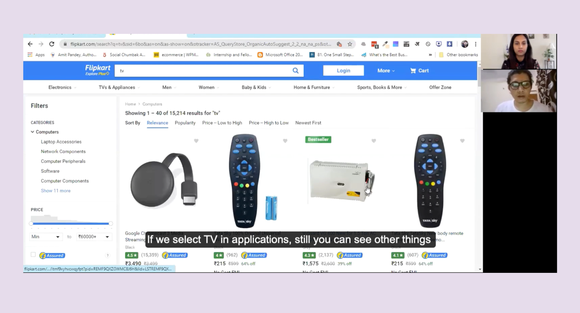Open the Chrome profile avatar
The height and width of the screenshot is (313, 580).
[x=465, y=44]
